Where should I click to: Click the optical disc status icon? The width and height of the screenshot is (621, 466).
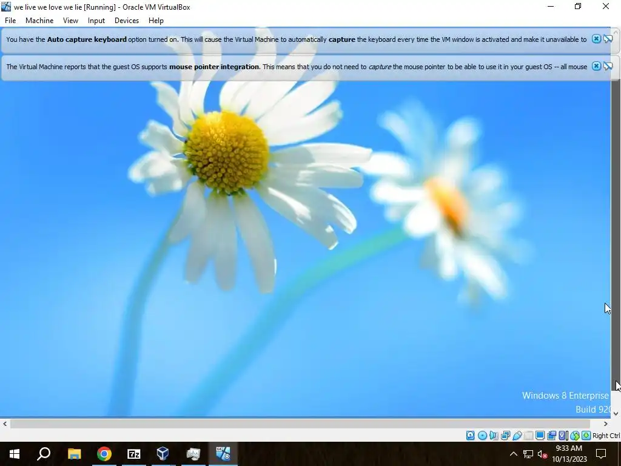[482, 436]
